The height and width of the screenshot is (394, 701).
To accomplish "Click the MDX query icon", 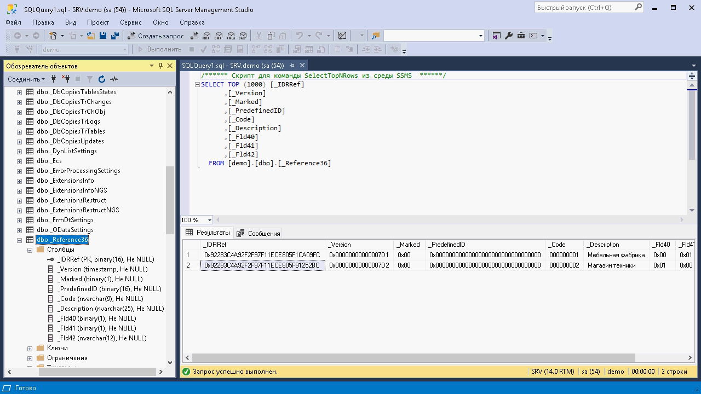I will [206, 36].
